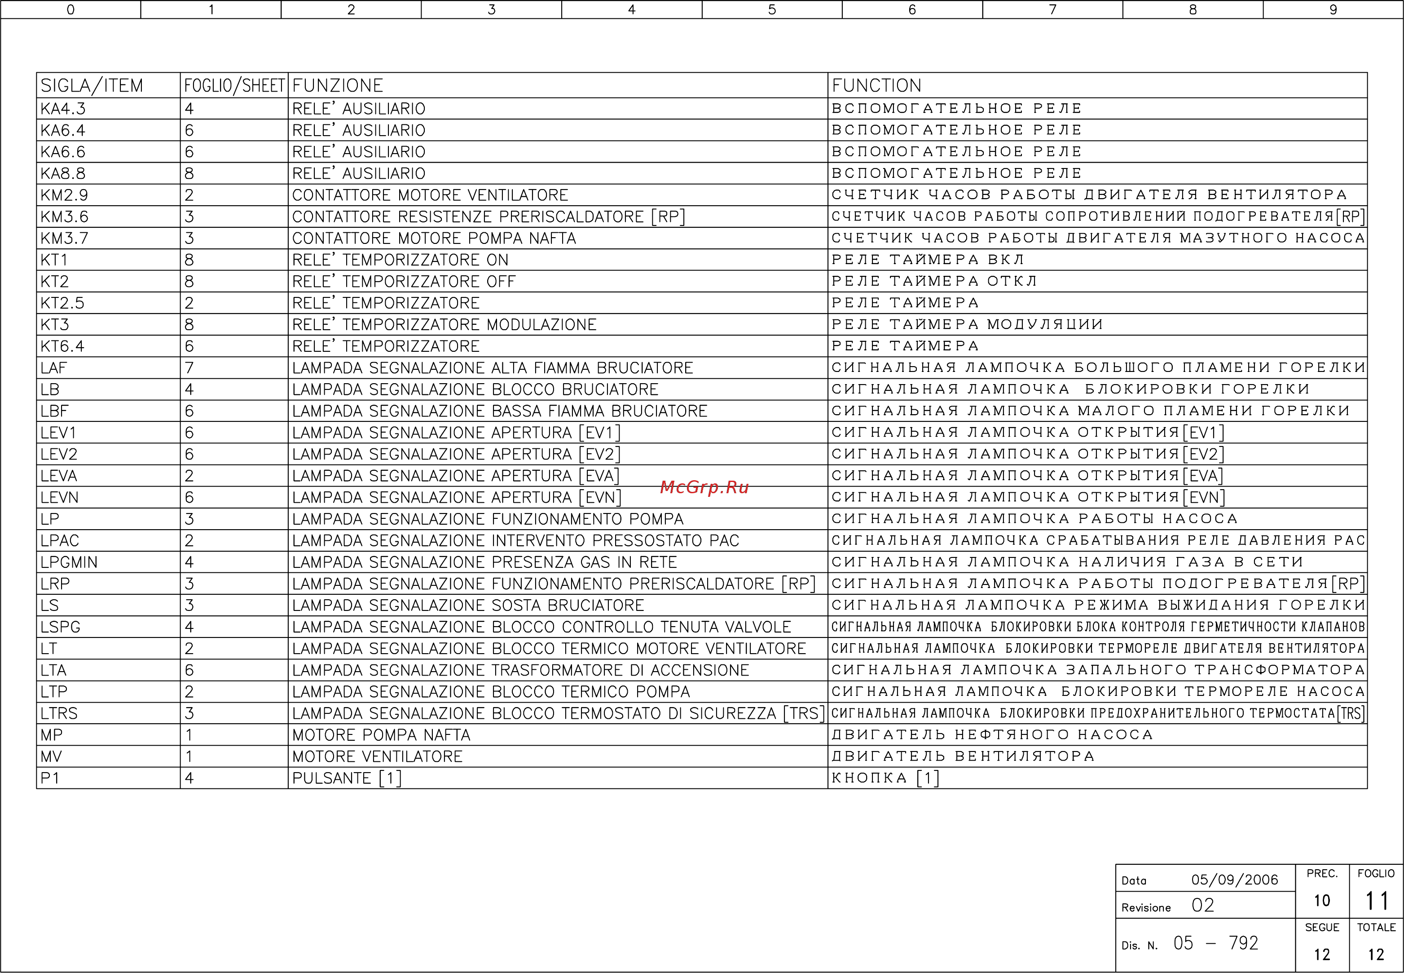The height and width of the screenshot is (973, 1404).
Task: Select the KM2.9 item cell
Action: 109,195
